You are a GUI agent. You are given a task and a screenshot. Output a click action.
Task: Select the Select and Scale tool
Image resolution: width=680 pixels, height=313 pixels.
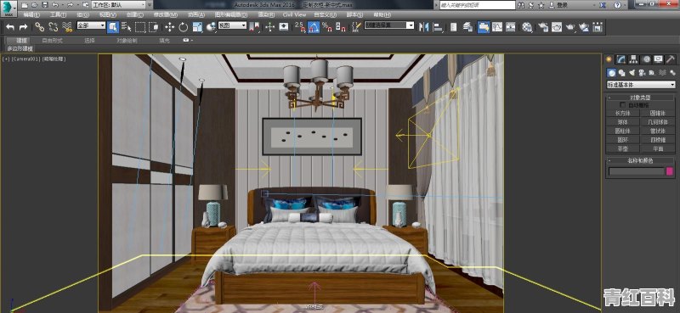tap(197, 27)
